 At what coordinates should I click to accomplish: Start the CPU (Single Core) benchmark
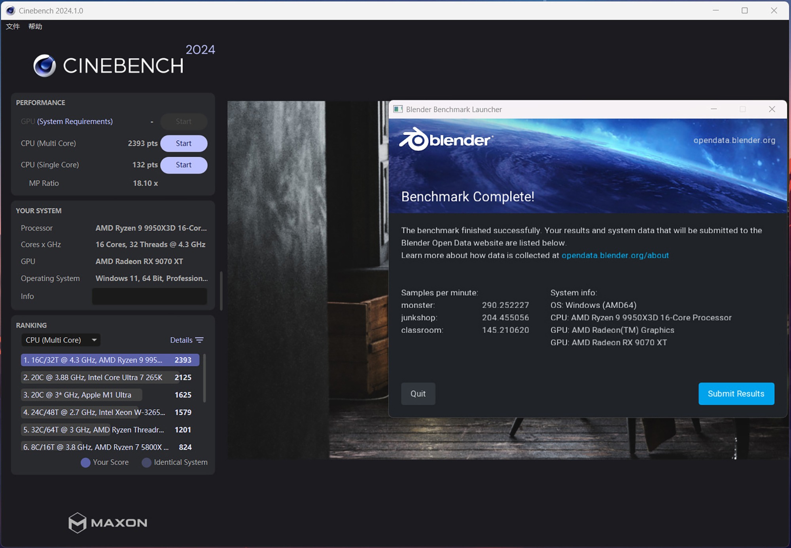click(x=184, y=165)
